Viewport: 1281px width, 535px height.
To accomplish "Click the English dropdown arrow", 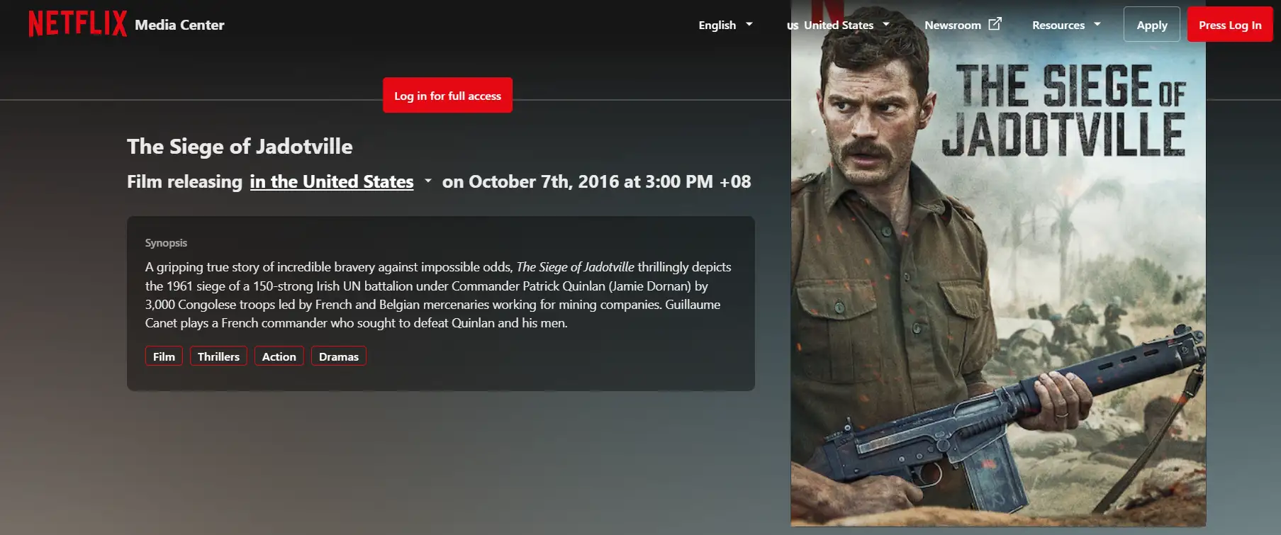I will [749, 24].
